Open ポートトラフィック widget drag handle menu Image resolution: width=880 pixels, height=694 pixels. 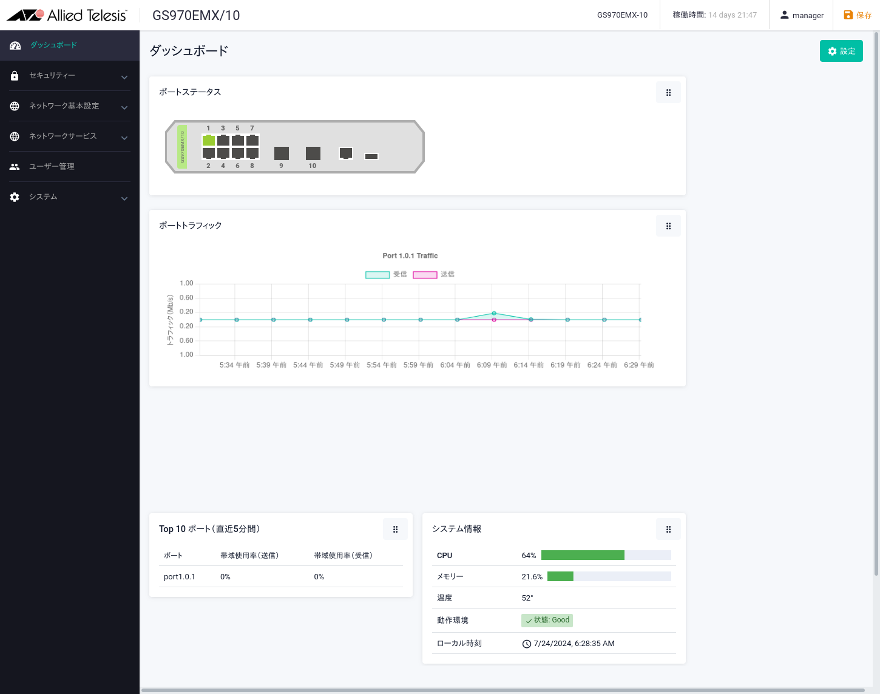[x=668, y=226]
